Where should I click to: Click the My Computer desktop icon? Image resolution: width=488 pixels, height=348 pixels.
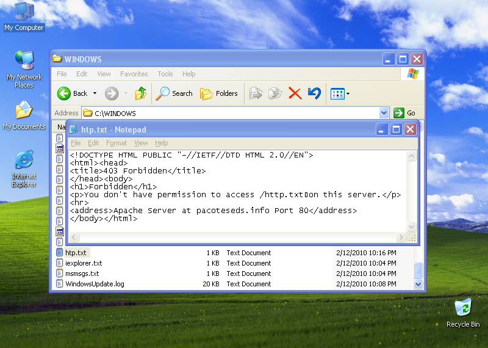tap(24, 16)
